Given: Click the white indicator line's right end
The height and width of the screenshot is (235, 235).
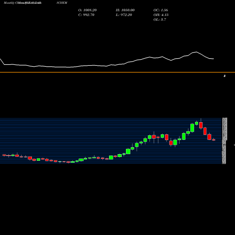Looking at the screenshot, I should 213,59.
